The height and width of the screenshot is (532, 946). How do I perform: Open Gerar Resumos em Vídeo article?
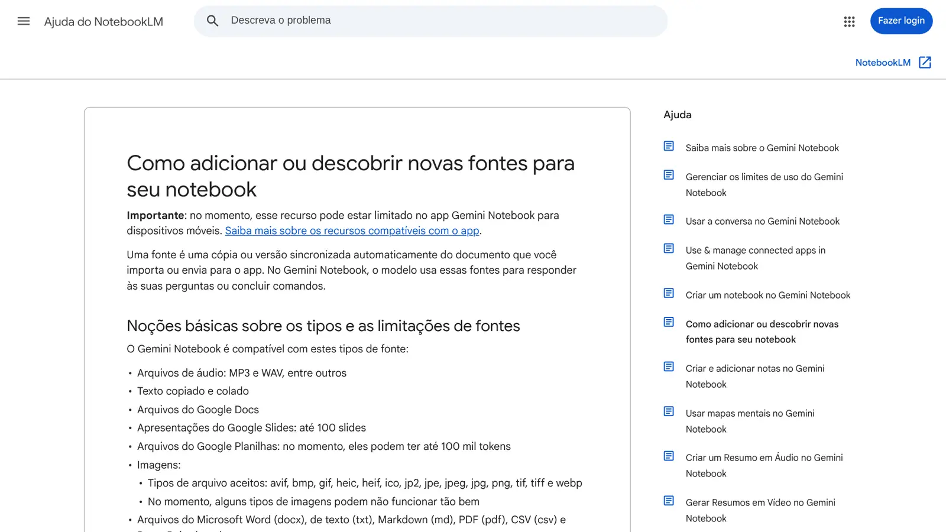[x=760, y=510]
